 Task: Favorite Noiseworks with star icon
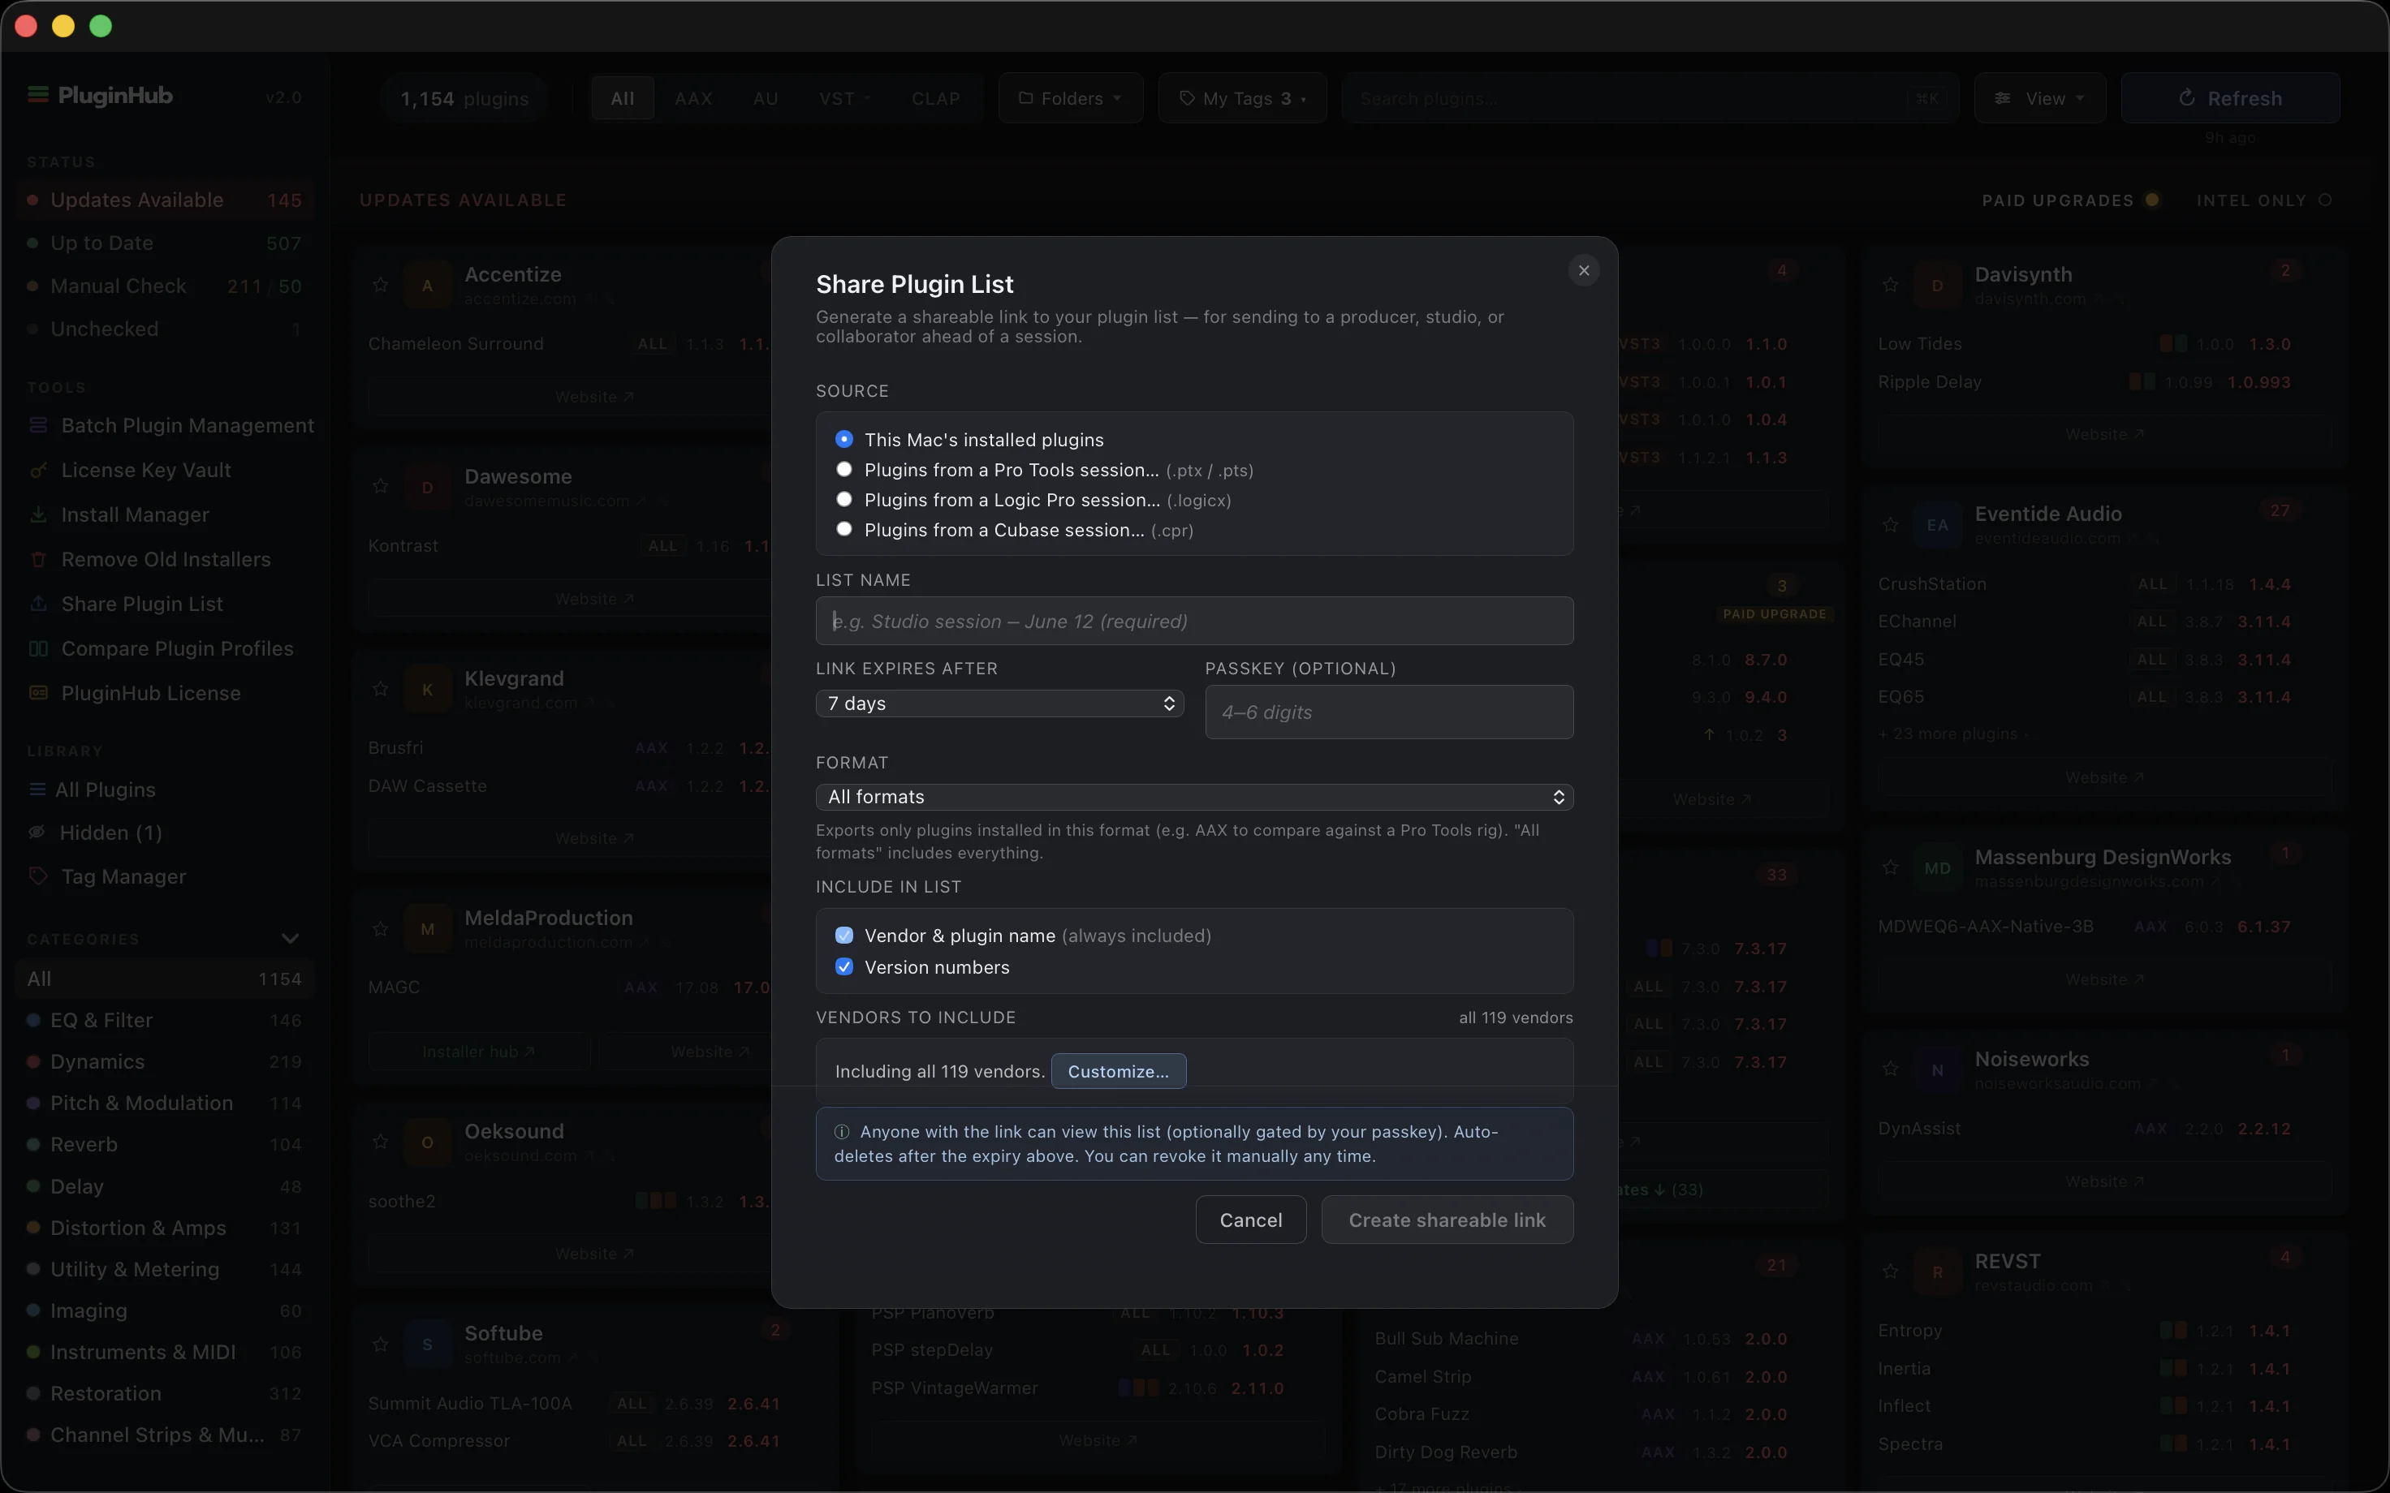tap(1890, 1069)
